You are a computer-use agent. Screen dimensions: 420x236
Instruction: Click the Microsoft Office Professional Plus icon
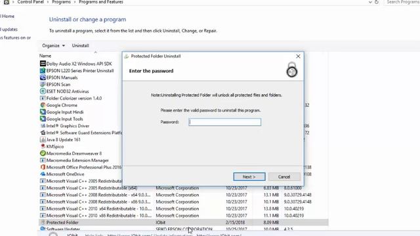[x=43, y=167]
